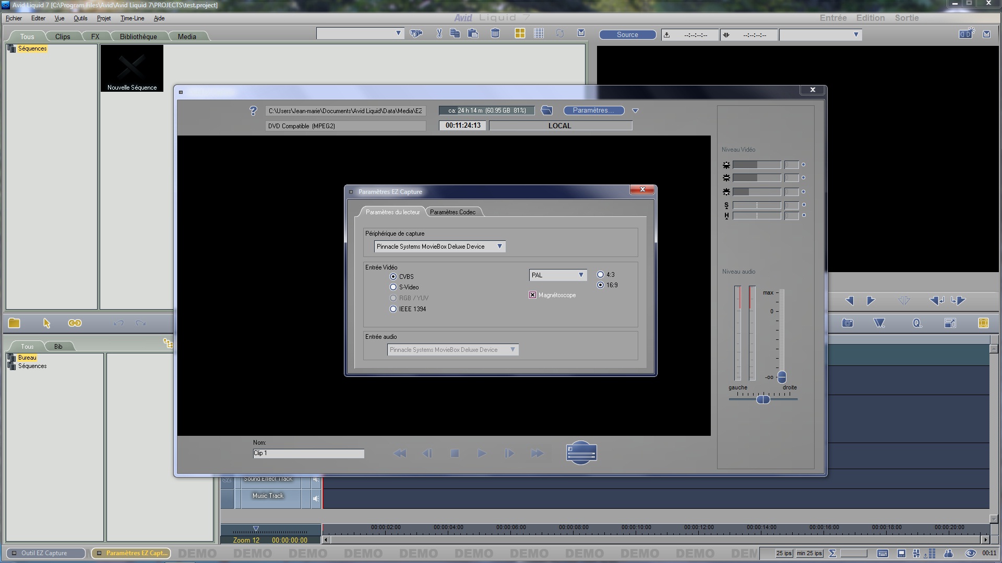This screenshot has width=1002, height=563.
Task: Open the help question mark in EZ Capture
Action: [253, 111]
